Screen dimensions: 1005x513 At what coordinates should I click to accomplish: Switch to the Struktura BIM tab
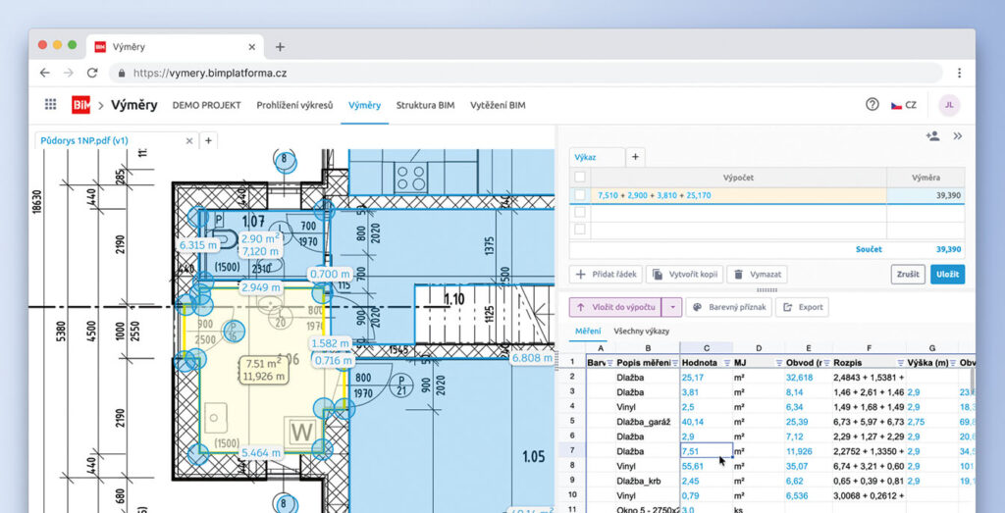425,105
